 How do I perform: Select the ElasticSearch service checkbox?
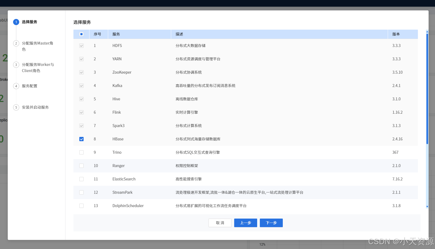81,179
